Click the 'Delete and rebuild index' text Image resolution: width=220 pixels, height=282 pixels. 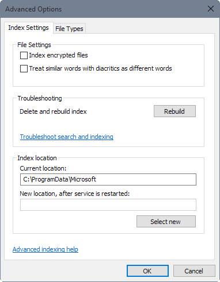point(53,111)
